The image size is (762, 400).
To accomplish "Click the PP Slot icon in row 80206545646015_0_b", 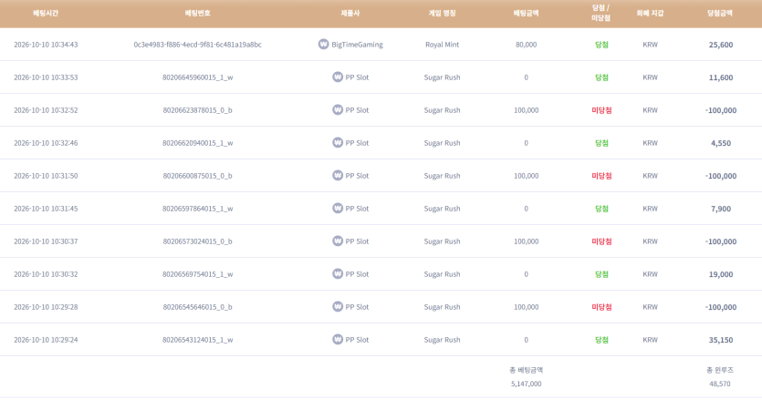I will pos(338,307).
